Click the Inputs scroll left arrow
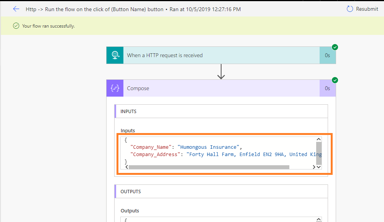The image size is (384, 222). click(x=126, y=167)
